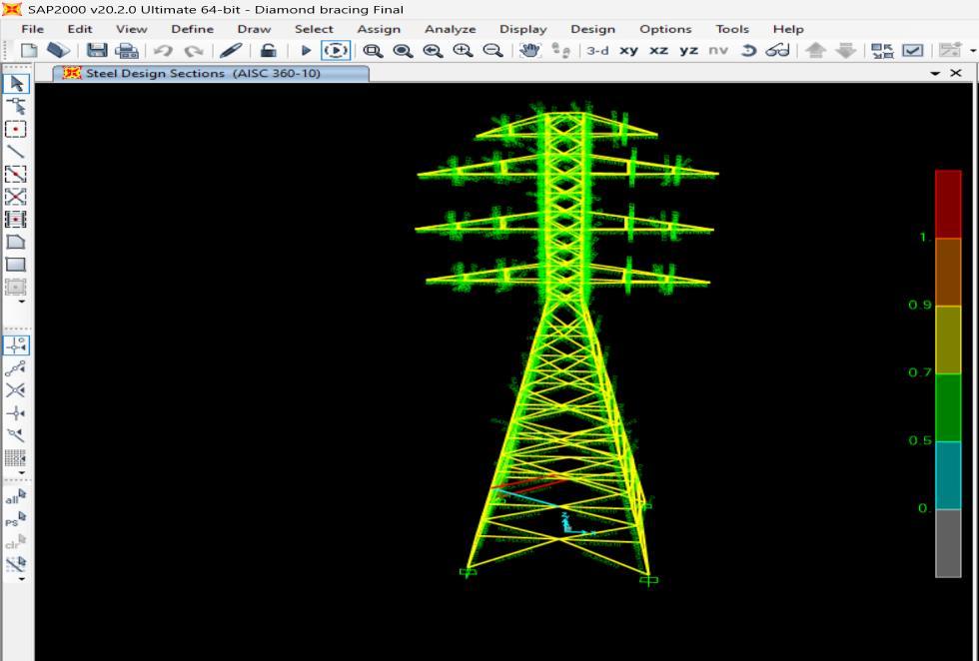Toggle Set Display Options checkbox icon

pyautogui.click(x=913, y=51)
